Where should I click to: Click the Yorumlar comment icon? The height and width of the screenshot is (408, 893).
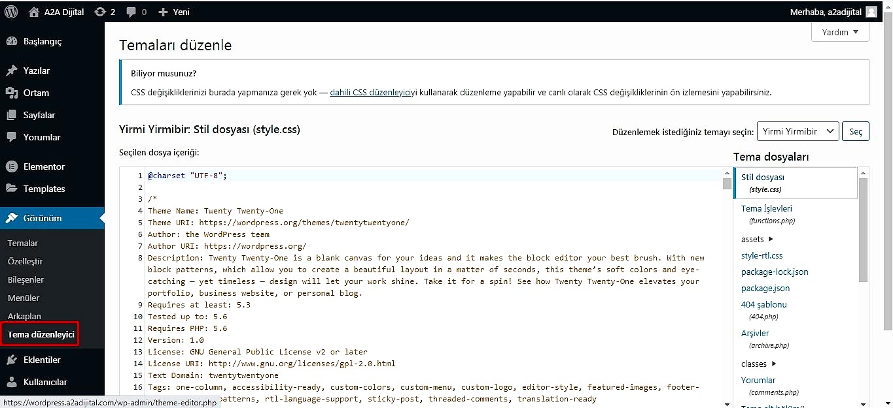point(12,137)
